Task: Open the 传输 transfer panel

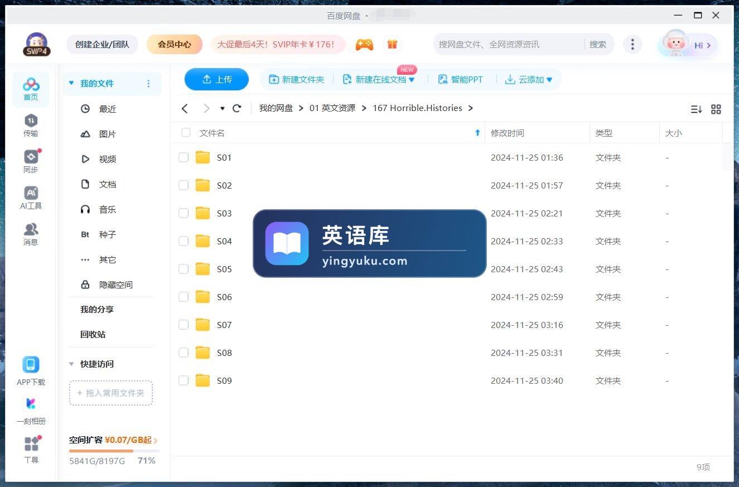Action: [x=31, y=126]
